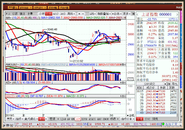This screenshot has width=185, height=130.
Task: Expand the MACD indicator dropdown
Action: click(x=11, y=96)
